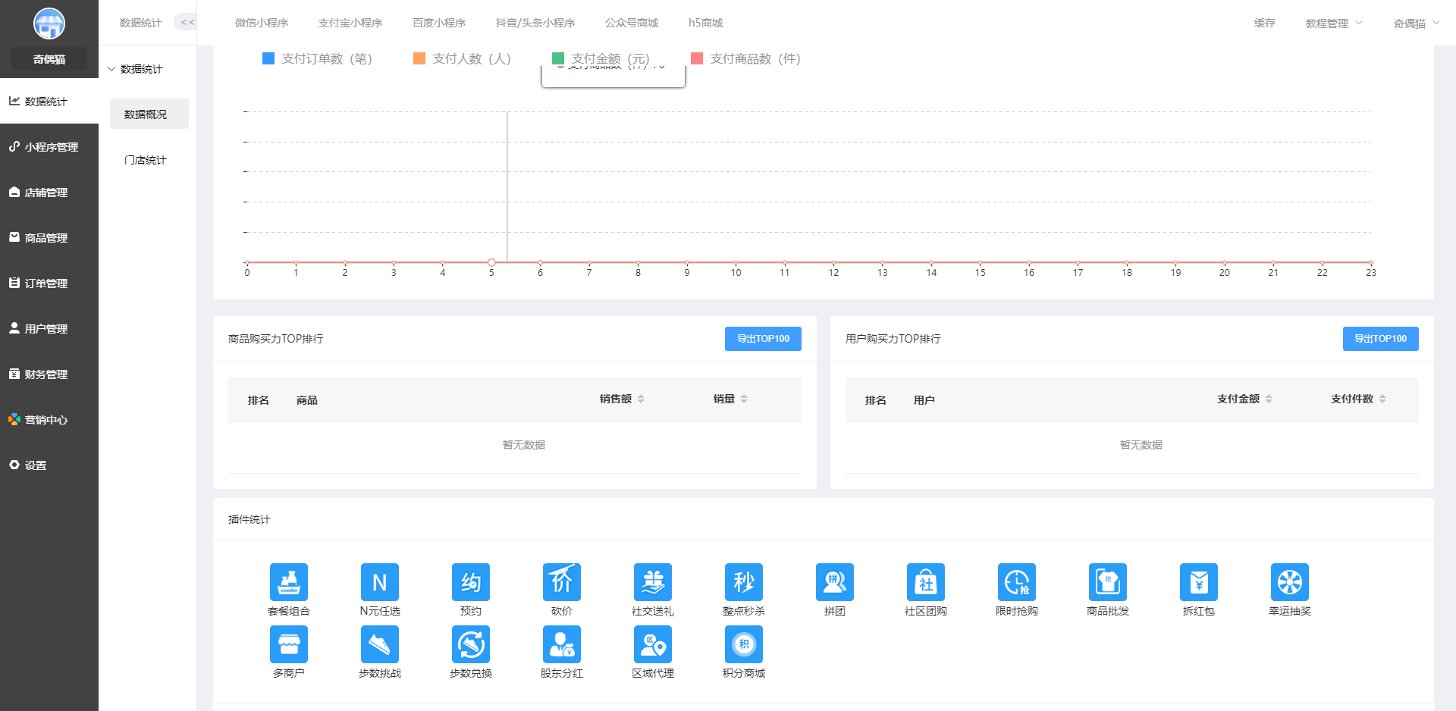Image resolution: width=1456 pixels, height=711 pixels.
Task: Open the 拆红包 red envelope icon
Action: tap(1198, 582)
